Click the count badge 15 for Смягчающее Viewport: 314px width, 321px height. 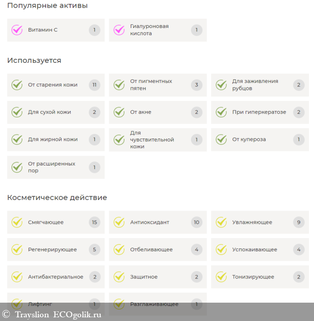tap(95, 222)
